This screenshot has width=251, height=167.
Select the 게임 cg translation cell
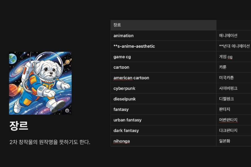tap(234, 57)
